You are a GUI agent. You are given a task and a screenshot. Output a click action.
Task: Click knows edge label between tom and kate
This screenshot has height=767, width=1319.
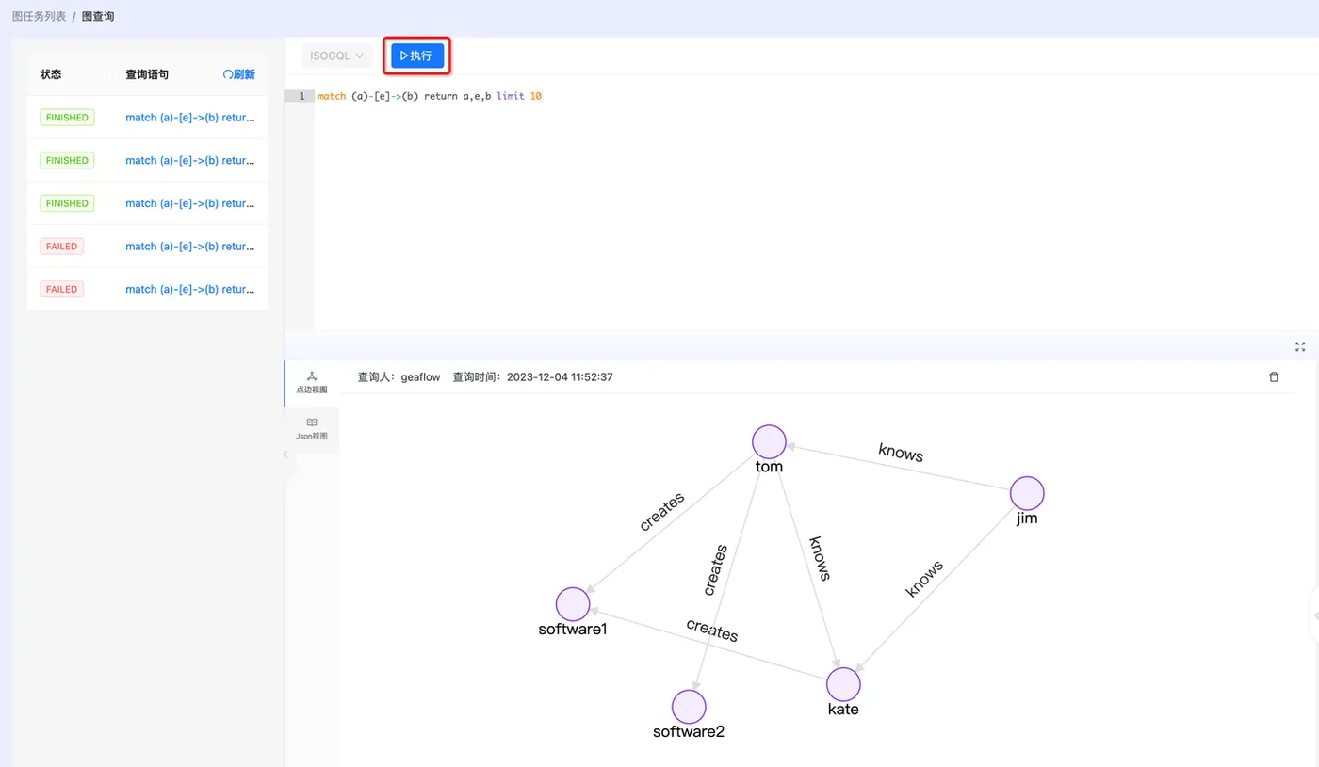pyautogui.click(x=820, y=558)
